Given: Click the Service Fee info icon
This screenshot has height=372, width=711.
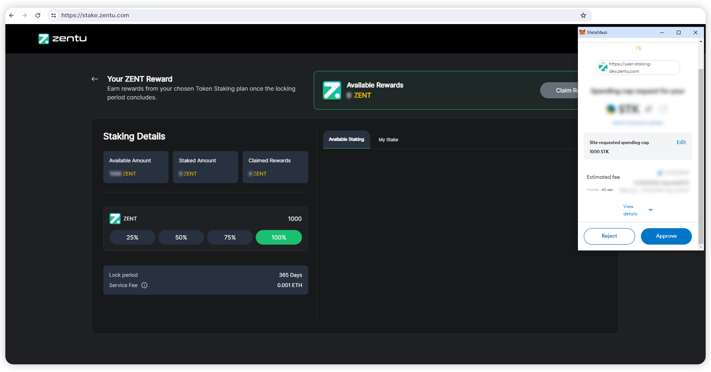Looking at the screenshot, I should click(144, 285).
